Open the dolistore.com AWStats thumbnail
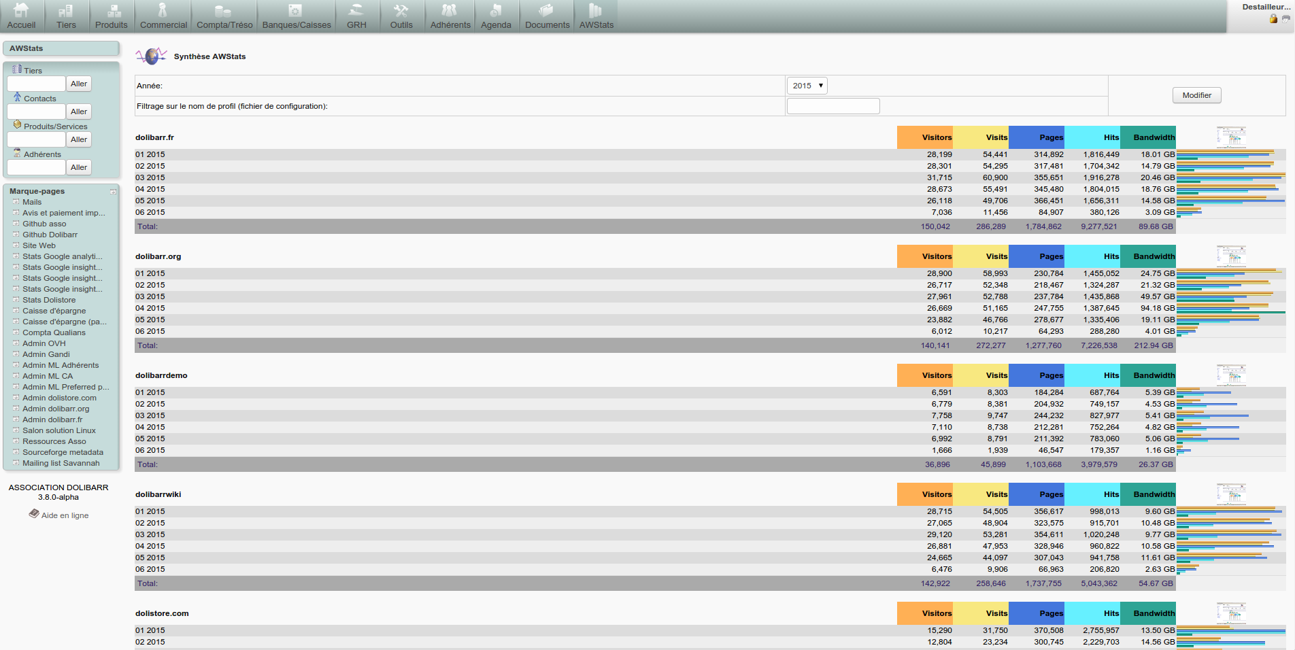Screen dimensions: 1295x650 coord(1231,613)
